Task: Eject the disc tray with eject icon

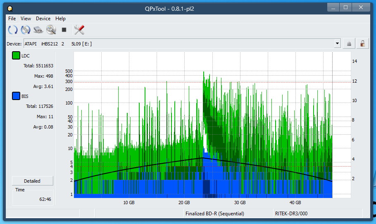Action: 350,43
